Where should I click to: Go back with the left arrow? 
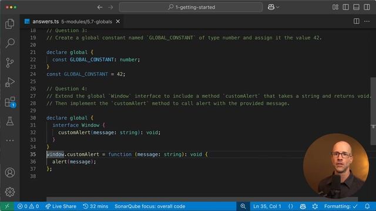click(x=100, y=7)
